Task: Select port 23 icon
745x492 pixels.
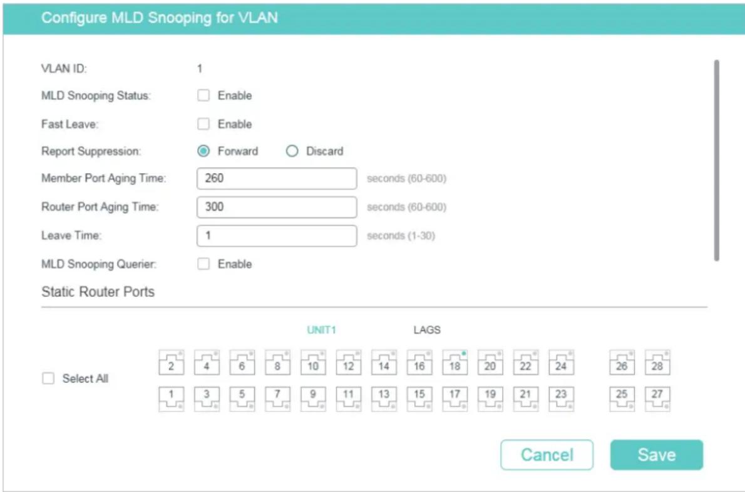Action: [x=561, y=398]
